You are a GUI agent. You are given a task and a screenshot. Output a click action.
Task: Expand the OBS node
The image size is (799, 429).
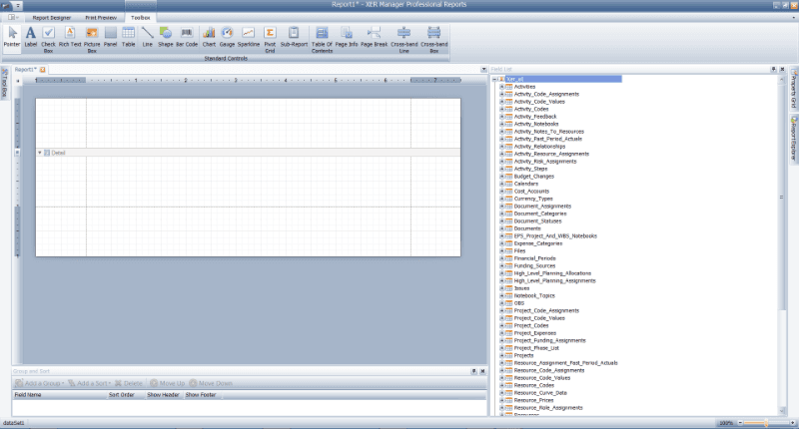(501, 303)
